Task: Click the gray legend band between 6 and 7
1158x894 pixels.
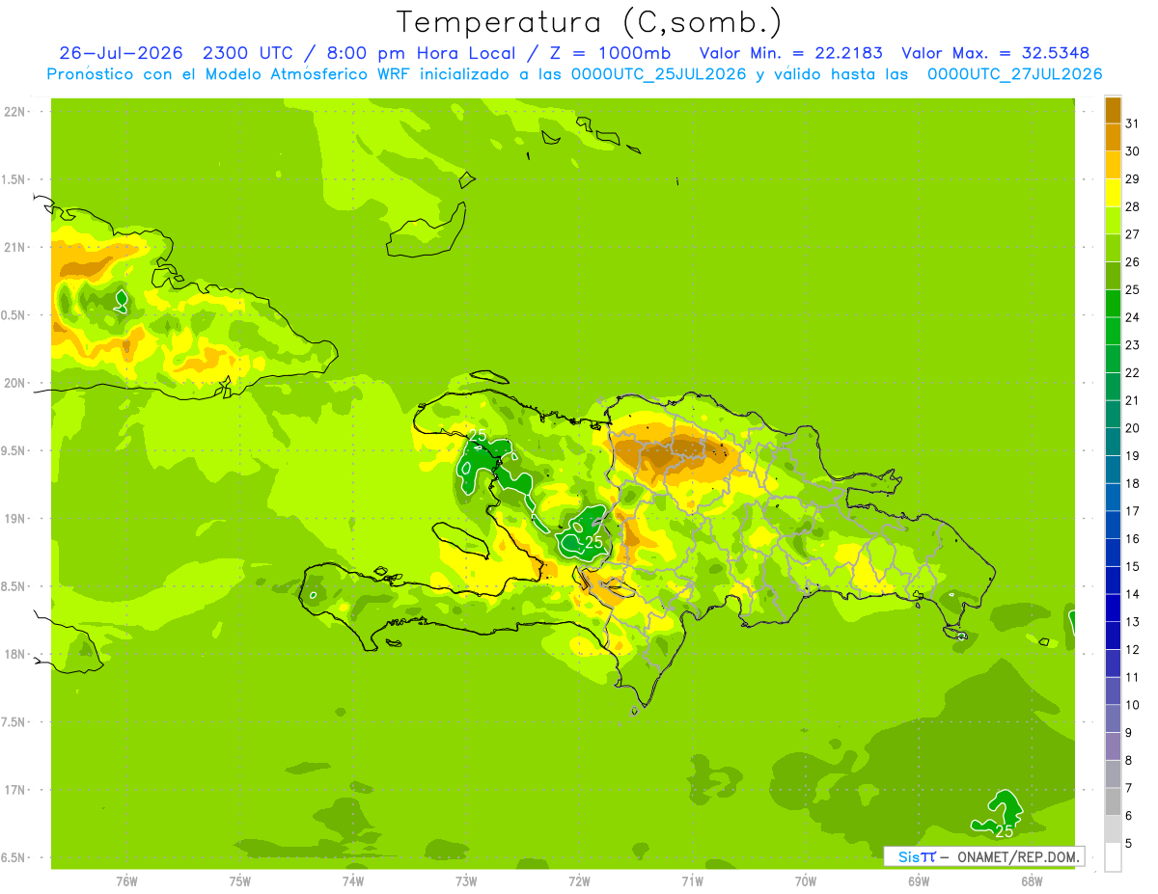Action: click(1113, 801)
